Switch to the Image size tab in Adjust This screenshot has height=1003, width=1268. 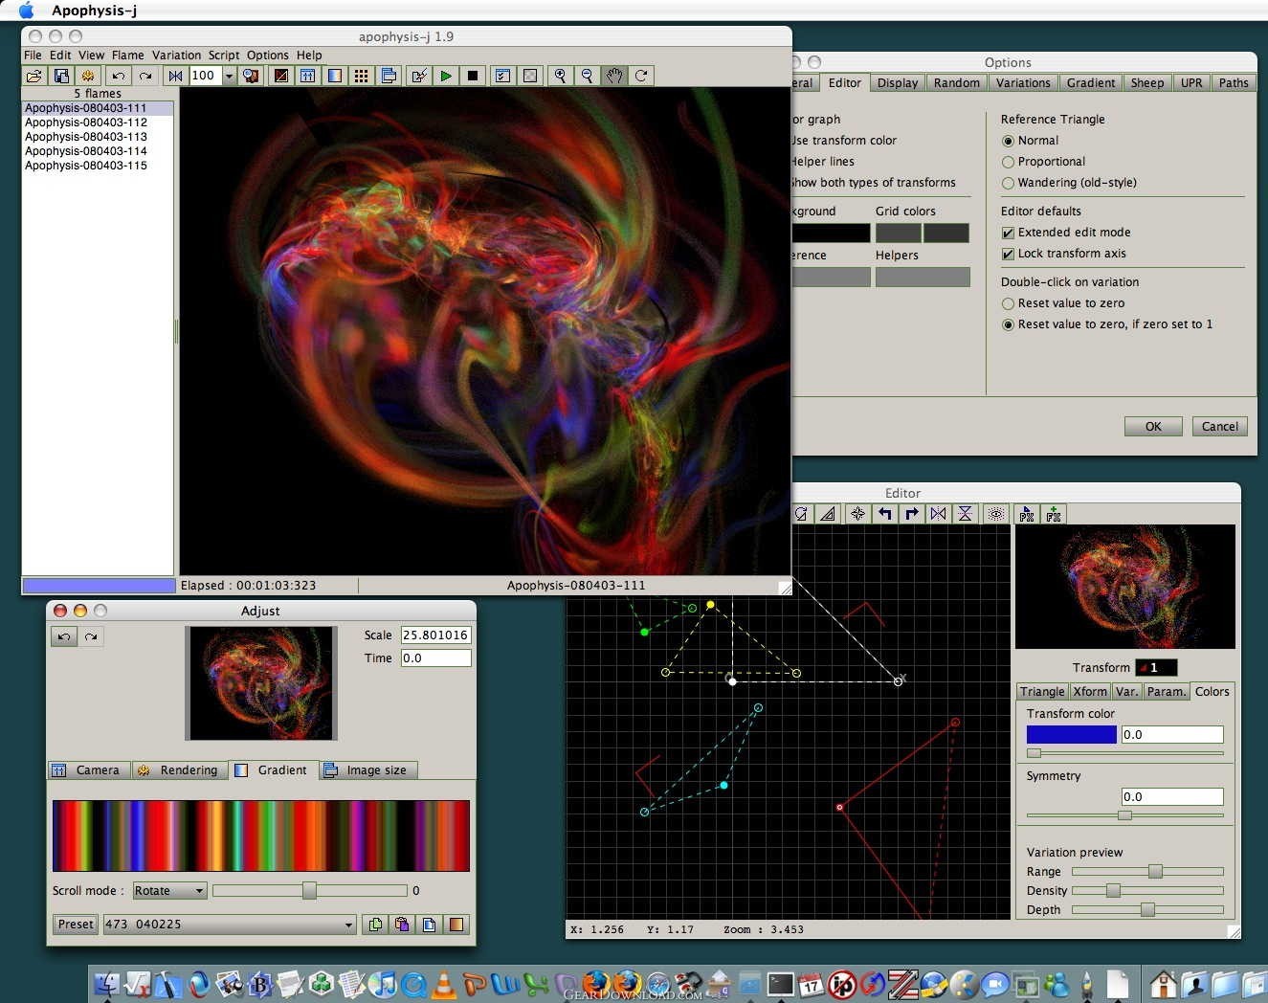[x=367, y=769]
